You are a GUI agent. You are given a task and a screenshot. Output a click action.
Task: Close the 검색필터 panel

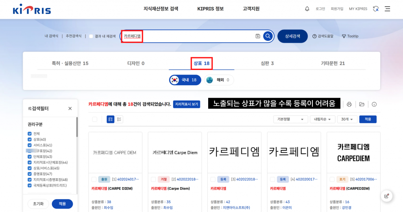(x=70, y=108)
